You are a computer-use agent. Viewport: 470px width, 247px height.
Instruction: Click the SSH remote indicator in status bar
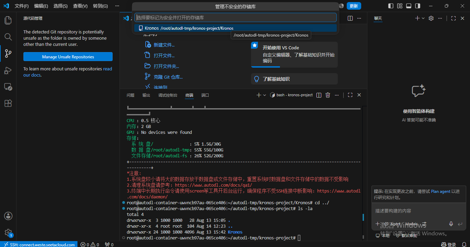point(39,245)
